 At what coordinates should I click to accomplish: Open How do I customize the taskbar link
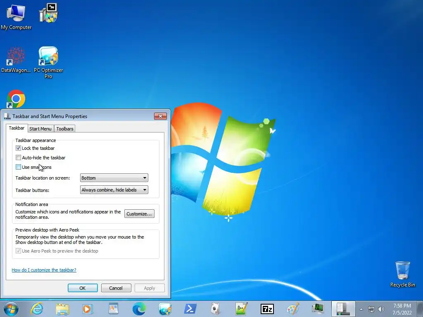click(44, 270)
